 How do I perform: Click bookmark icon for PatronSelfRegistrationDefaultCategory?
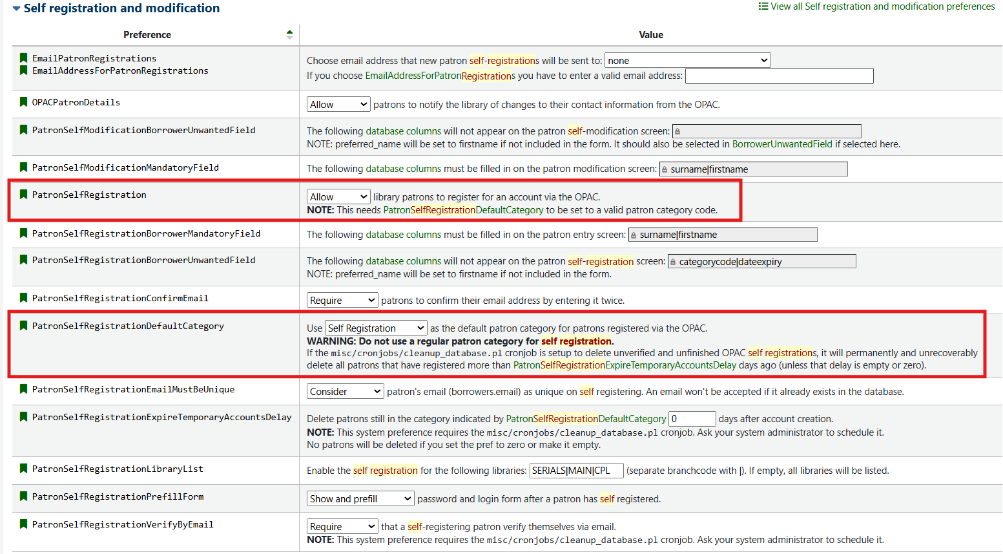click(x=23, y=326)
